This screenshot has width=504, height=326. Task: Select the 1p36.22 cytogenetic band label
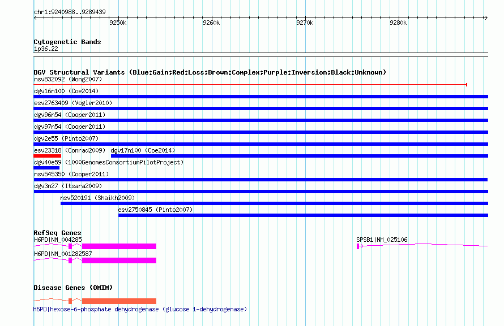[x=46, y=49]
